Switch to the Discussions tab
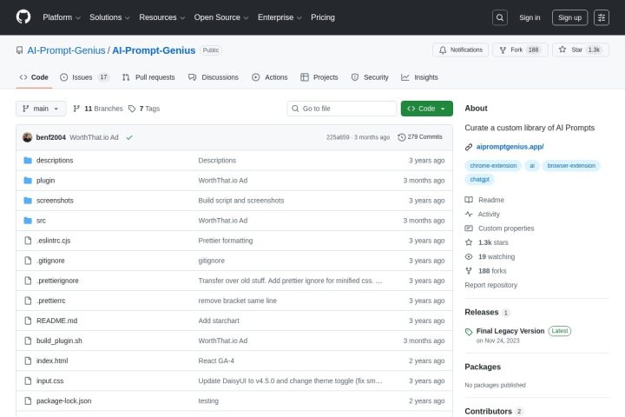Viewport: 625px width, 417px height. click(x=214, y=77)
